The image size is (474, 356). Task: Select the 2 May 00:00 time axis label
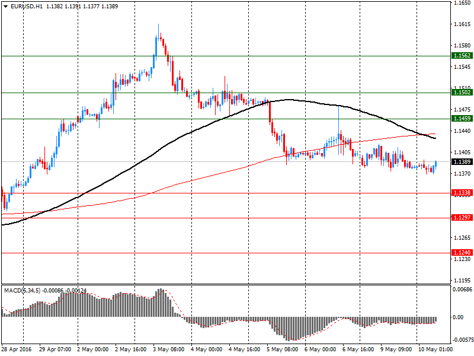93,349
